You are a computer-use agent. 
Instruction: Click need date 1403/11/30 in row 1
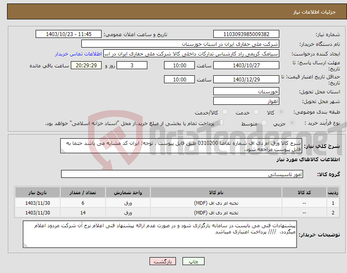38,203
